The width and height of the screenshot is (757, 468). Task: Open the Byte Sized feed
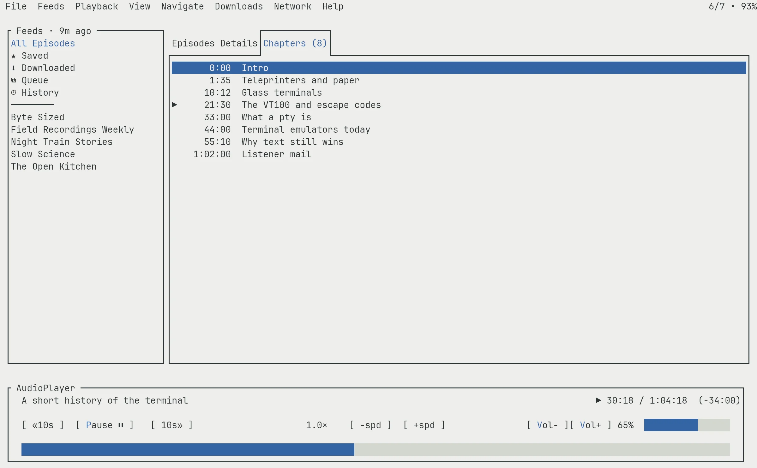pyautogui.click(x=38, y=117)
